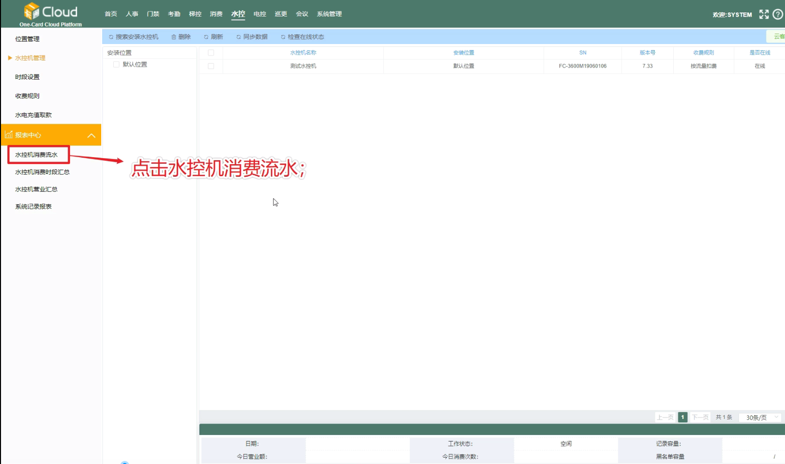Tick the 默认位置 checkbox in 安装位置 tree

(x=116, y=65)
